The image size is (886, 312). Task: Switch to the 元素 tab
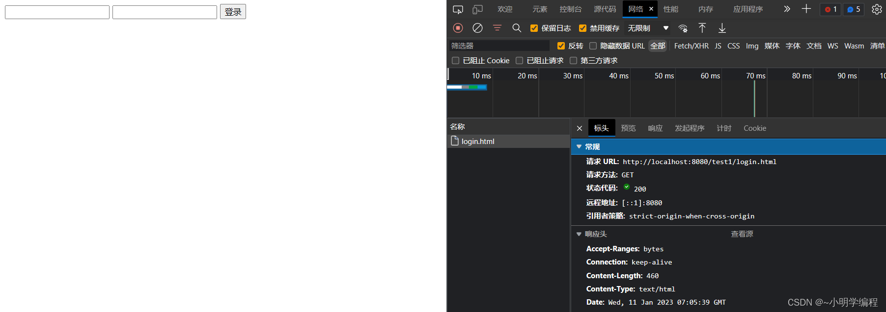540,9
